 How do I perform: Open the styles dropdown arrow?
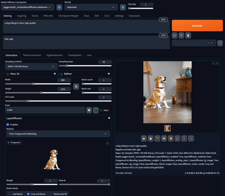211,43
